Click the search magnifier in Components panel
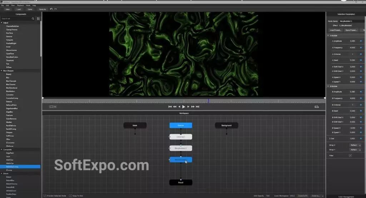The height and width of the screenshot is (198, 366). 33,19
